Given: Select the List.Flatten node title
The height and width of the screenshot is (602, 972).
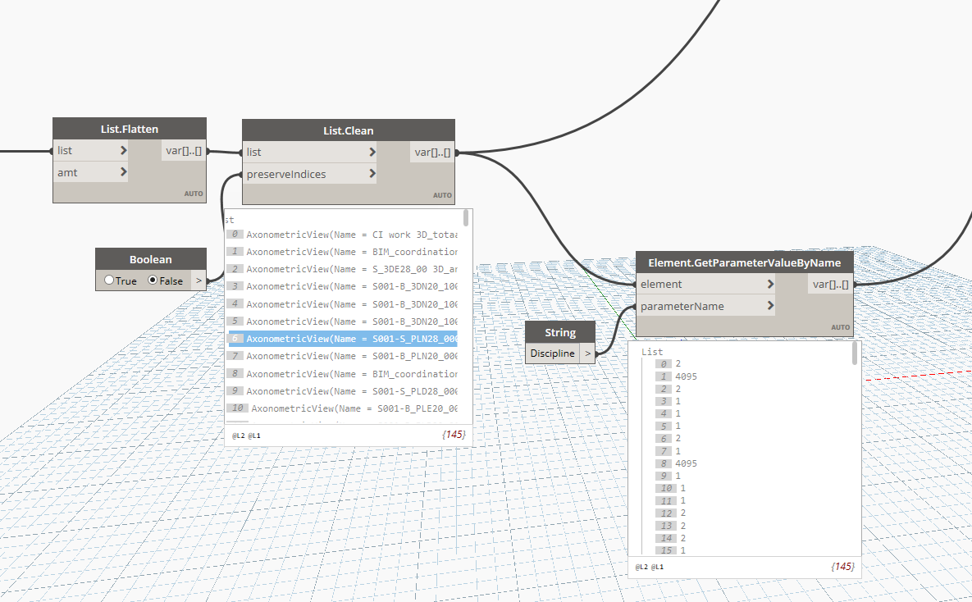Looking at the screenshot, I should pos(130,129).
